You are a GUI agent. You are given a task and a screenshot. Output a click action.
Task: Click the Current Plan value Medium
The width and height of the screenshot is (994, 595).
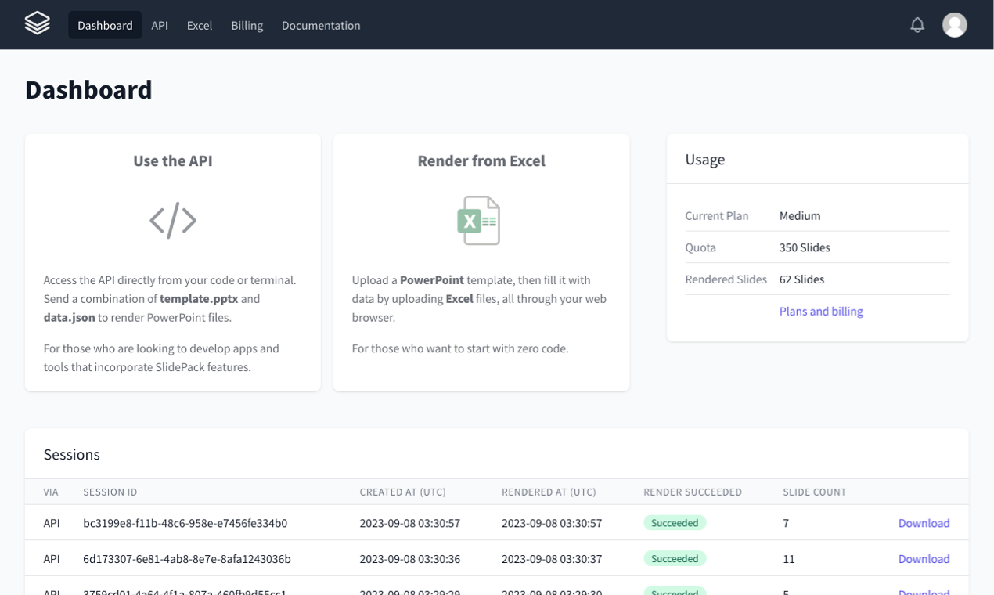[x=800, y=216]
